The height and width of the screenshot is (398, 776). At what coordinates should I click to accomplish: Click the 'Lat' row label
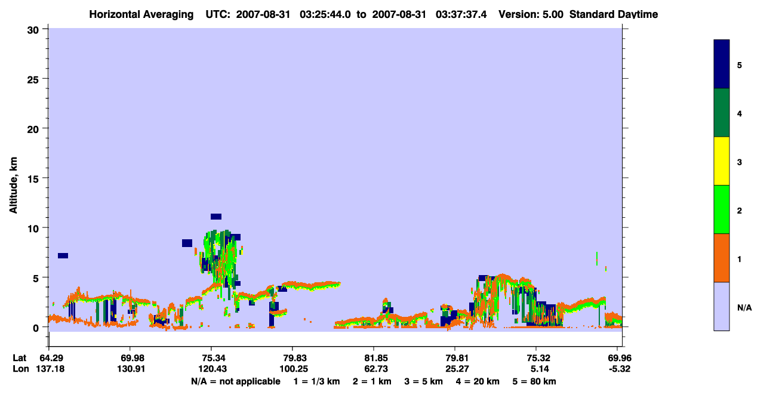click(20, 357)
